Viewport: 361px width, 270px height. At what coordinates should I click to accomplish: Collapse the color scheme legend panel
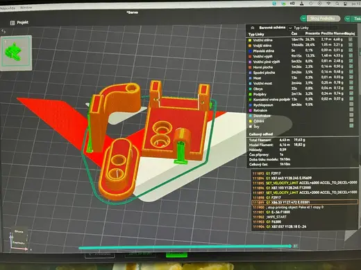(253, 28)
